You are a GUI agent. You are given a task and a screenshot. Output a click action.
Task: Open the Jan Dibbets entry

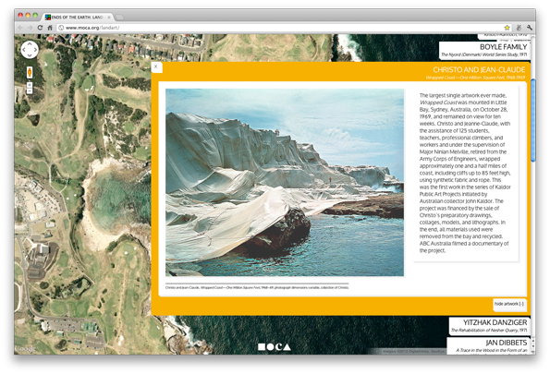tap(489, 345)
